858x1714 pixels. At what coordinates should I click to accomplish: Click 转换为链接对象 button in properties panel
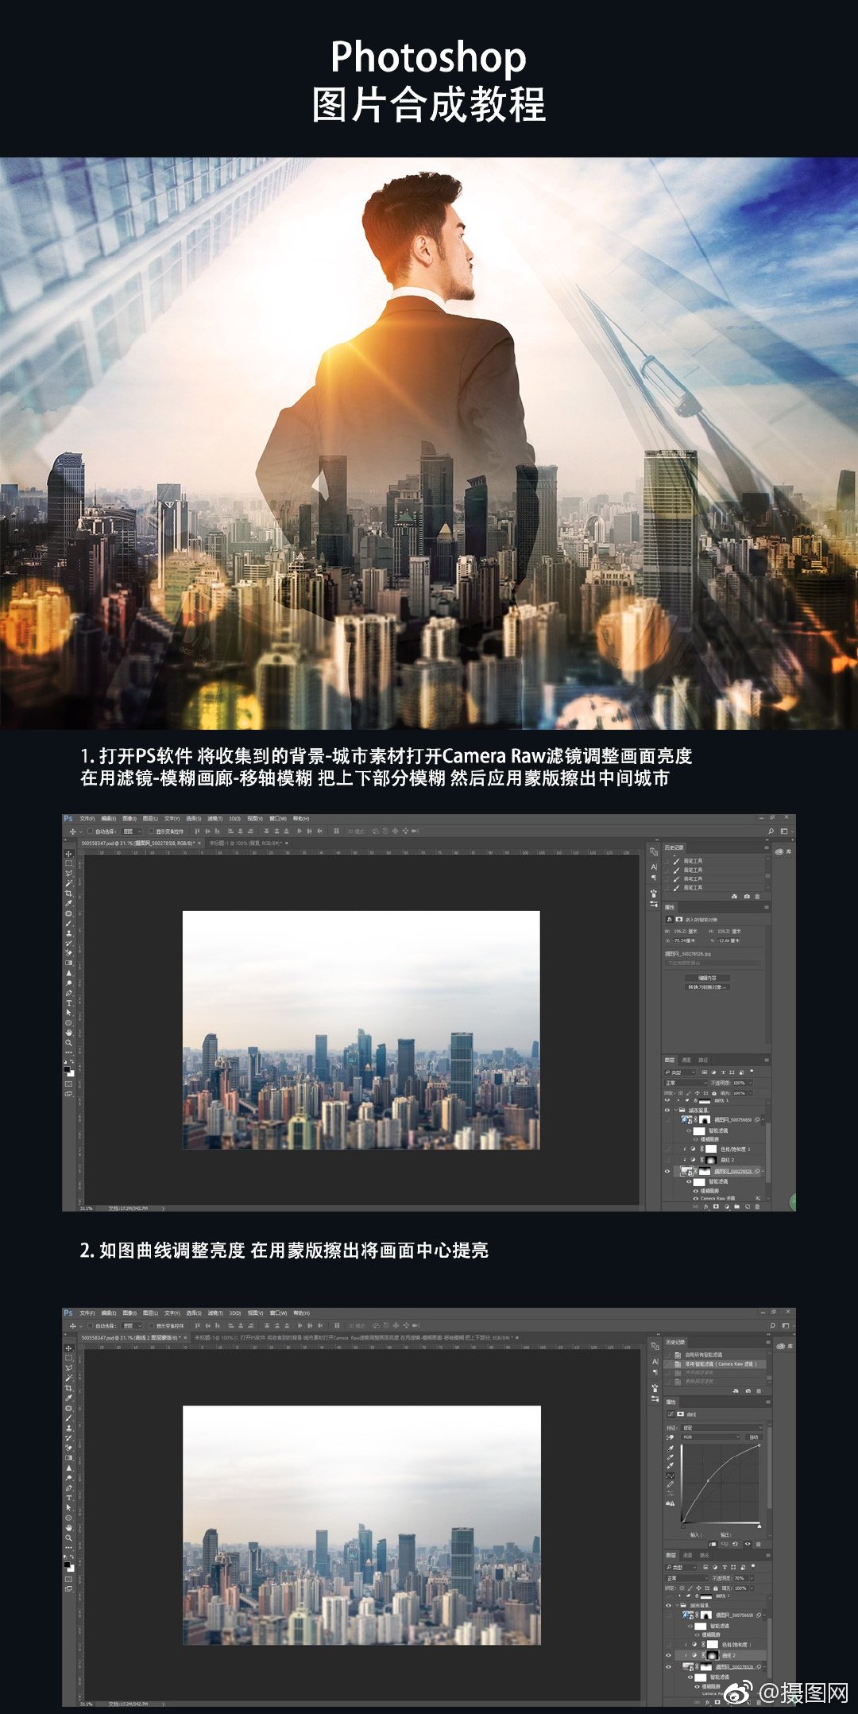pyautogui.click(x=708, y=987)
